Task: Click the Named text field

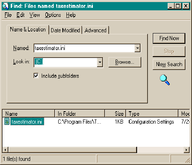Action: pyautogui.click(x=84, y=48)
